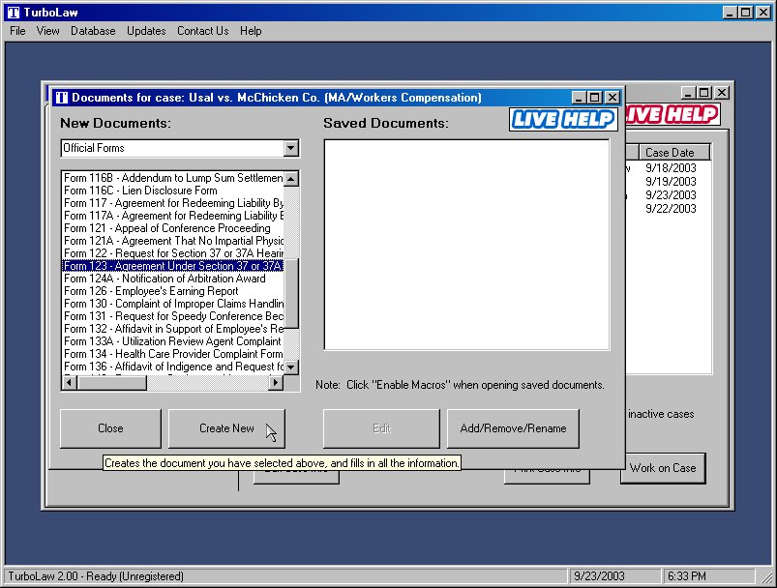This screenshot has width=777, height=588.
Task: Click the TurboLaw app icon in title bar
Action: (x=14, y=12)
